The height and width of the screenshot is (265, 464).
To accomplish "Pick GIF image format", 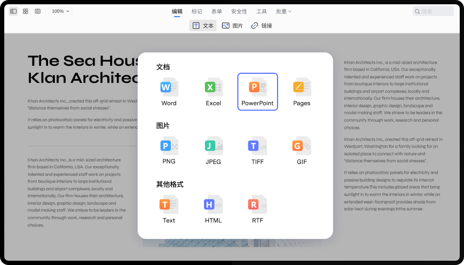I will coord(302,151).
